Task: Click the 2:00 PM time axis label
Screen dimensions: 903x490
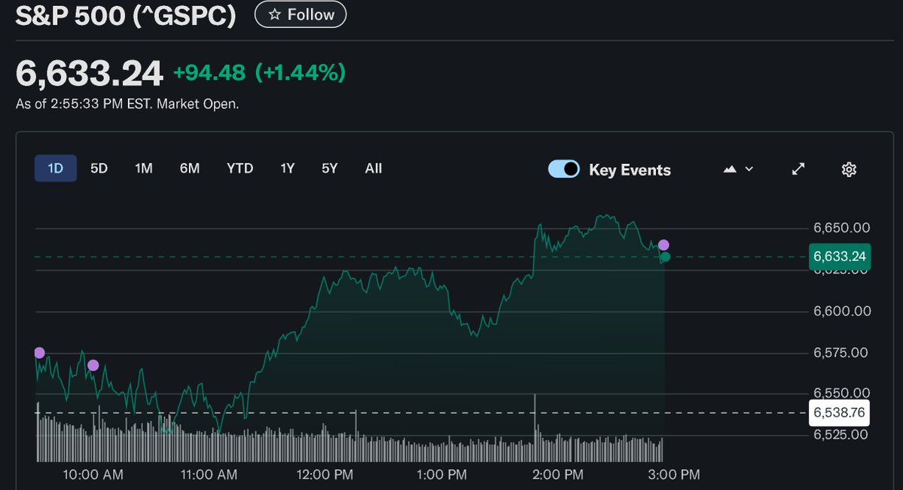Action: 557,475
